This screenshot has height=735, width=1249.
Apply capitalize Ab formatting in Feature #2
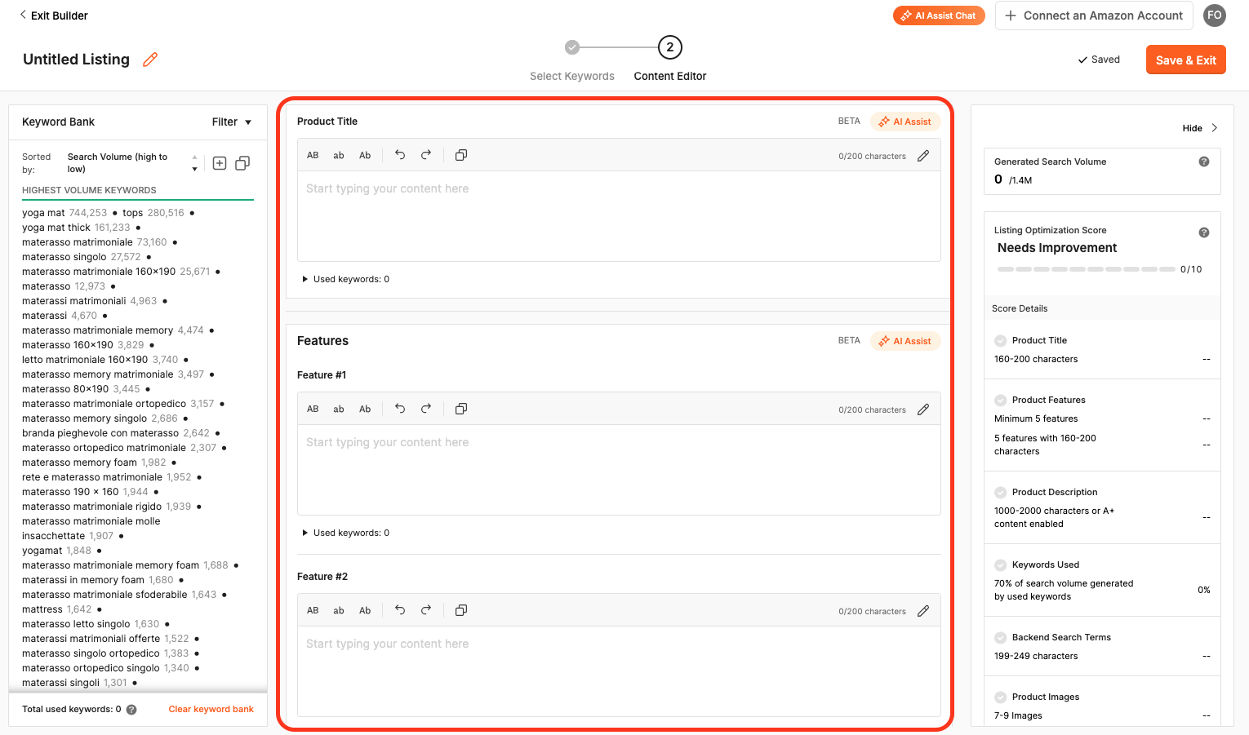[365, 610]
